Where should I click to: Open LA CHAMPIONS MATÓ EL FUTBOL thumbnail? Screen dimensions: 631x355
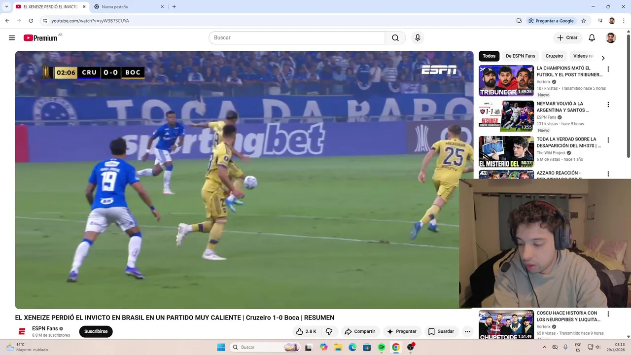click(x=506, y=80)
